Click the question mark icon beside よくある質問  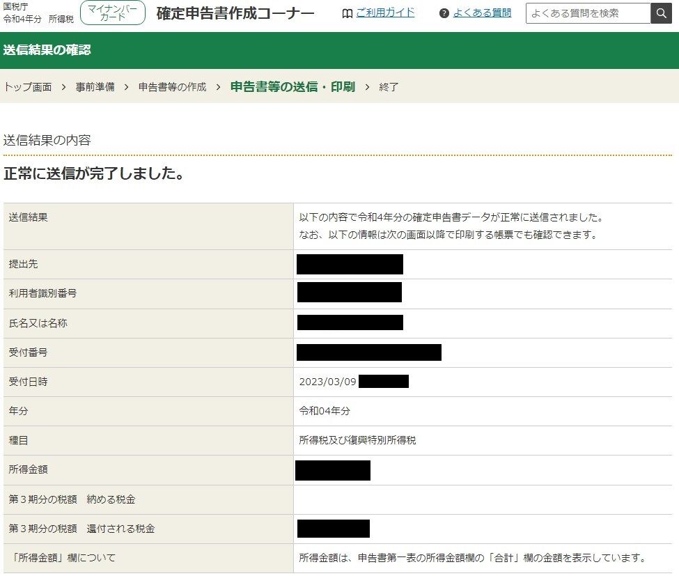444,13
